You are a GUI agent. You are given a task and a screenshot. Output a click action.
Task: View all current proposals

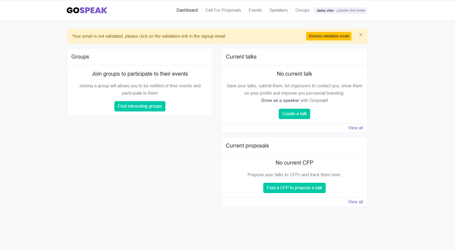tap(355, 202)
